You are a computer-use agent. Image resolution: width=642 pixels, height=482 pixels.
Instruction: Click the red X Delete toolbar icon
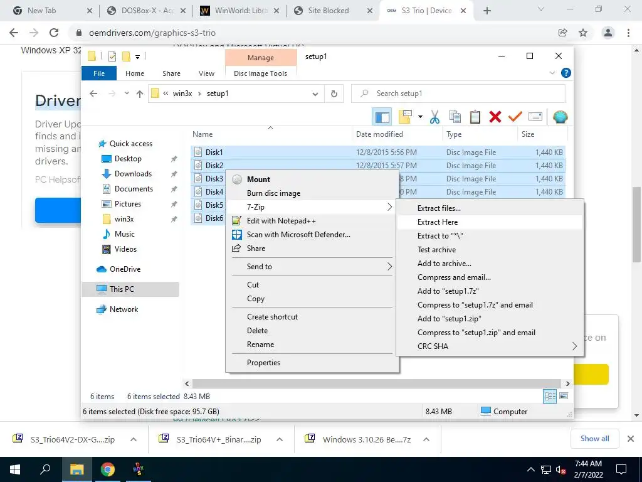point(495,117)
